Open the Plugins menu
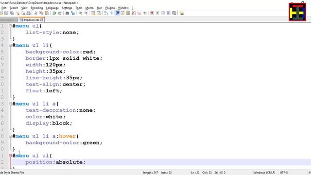The height and width of the screenshot is (175, 311). point(110,8)
